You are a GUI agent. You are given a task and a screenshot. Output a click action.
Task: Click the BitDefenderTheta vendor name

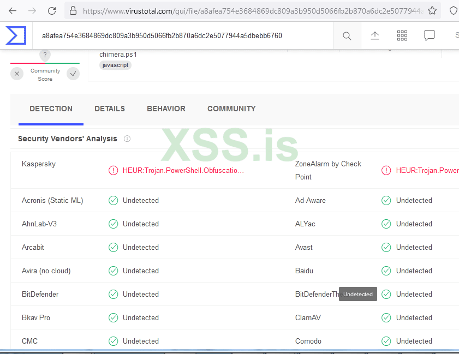317,294
